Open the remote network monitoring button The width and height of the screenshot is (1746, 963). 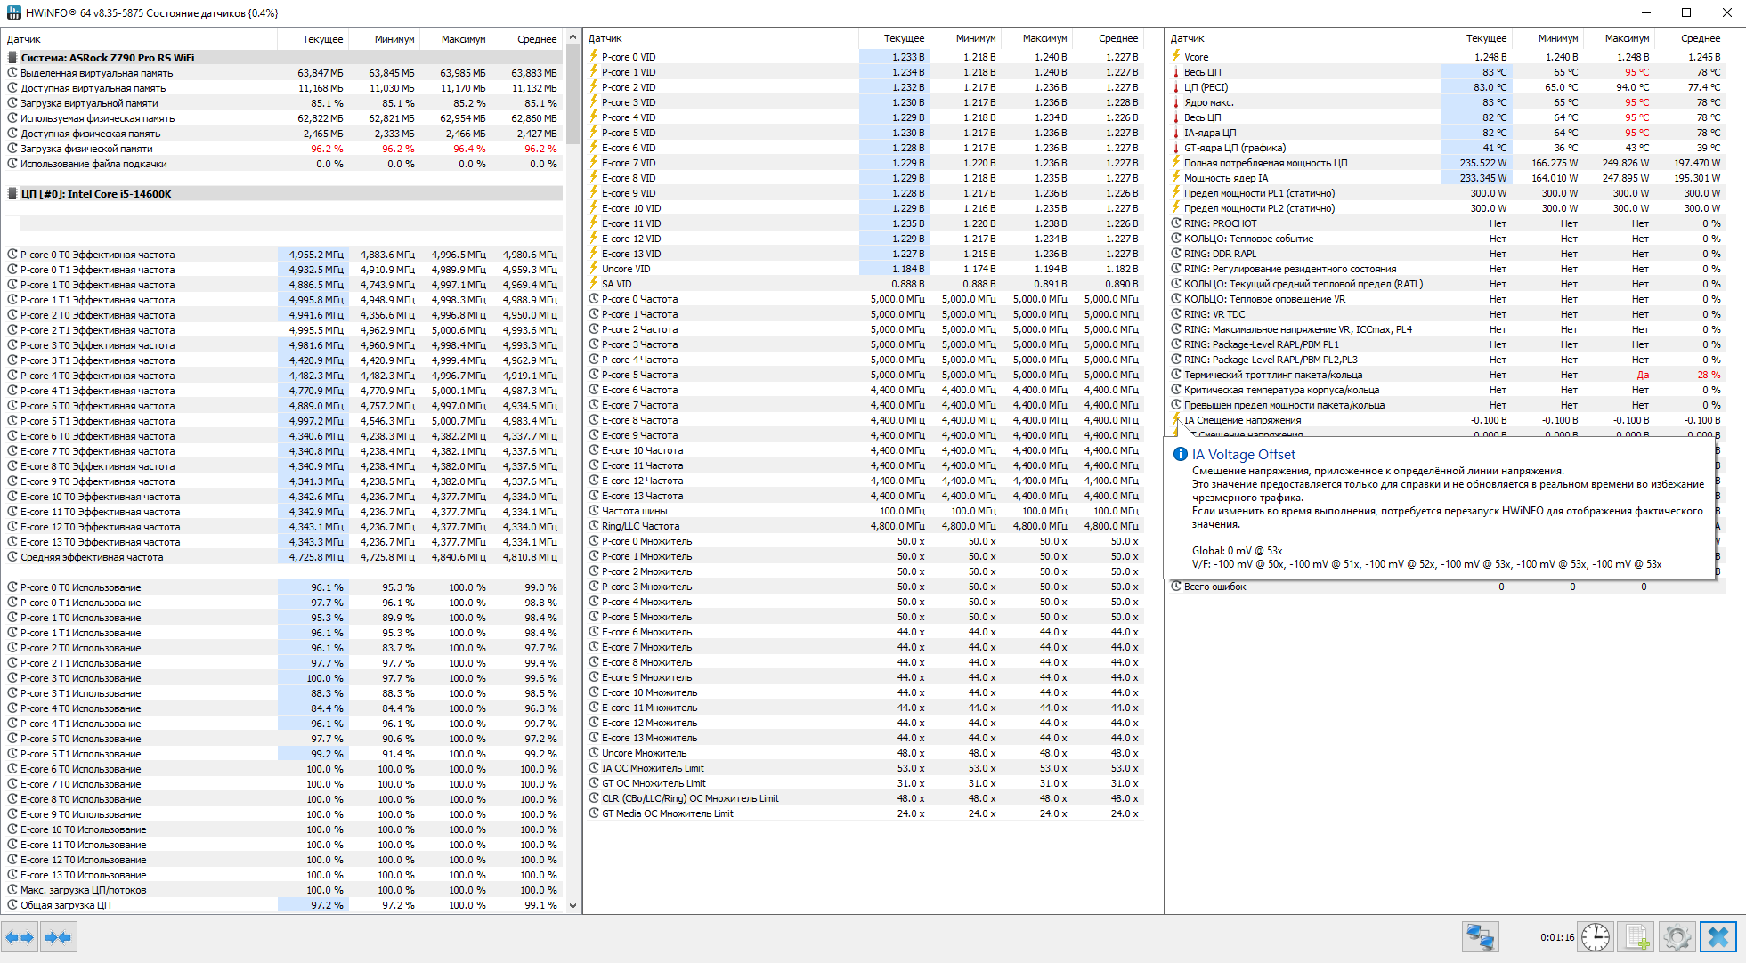[x=1480, y=937]
